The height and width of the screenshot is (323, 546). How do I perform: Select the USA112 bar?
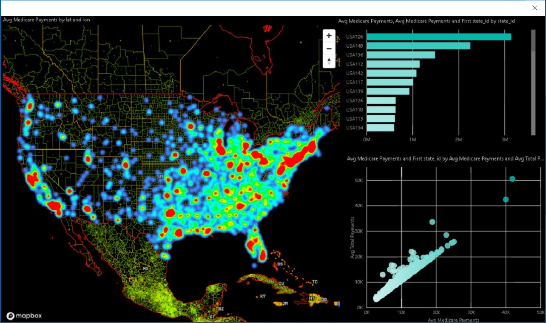[392, 64]
